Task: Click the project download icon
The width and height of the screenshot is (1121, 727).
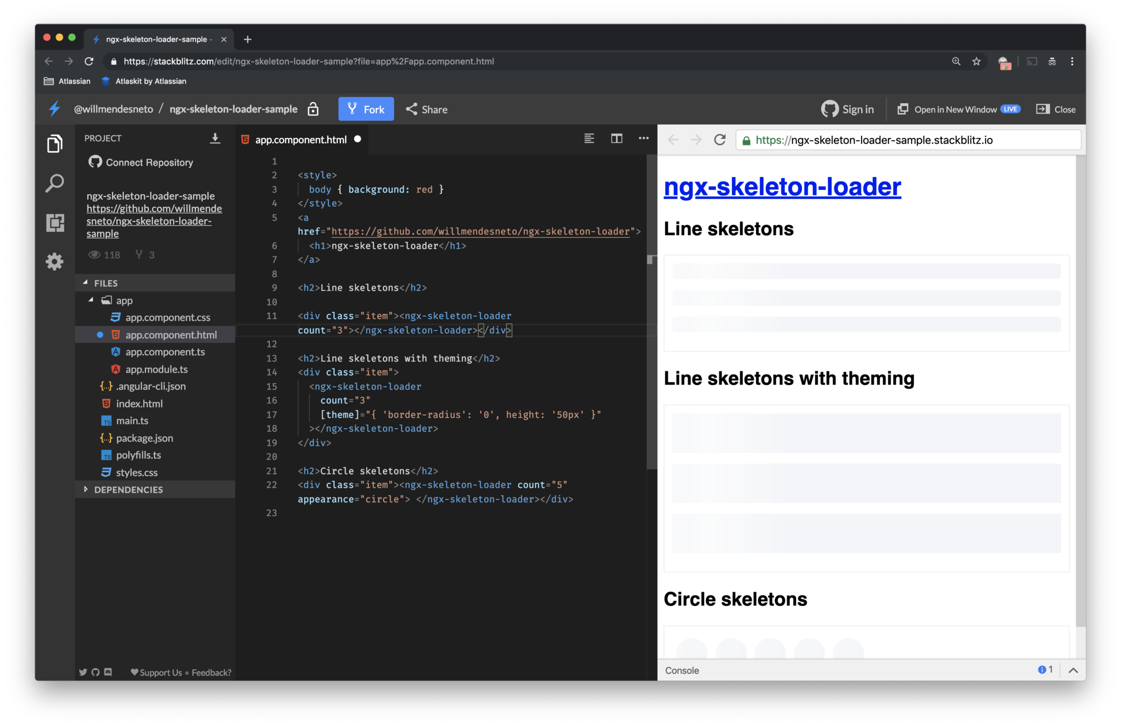Action: point(215,138)
